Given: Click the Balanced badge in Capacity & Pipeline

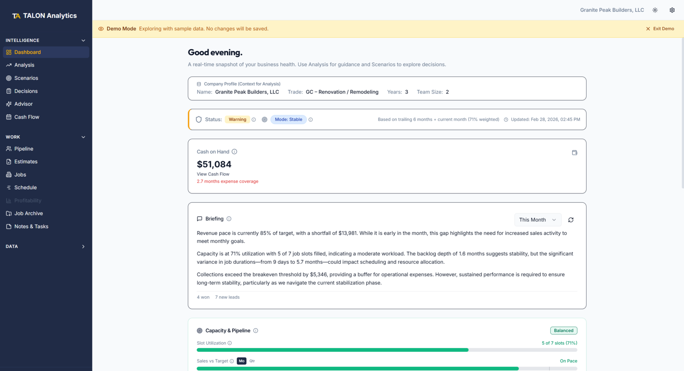Looking at the screenshot, I should click(x=563, y=330).
